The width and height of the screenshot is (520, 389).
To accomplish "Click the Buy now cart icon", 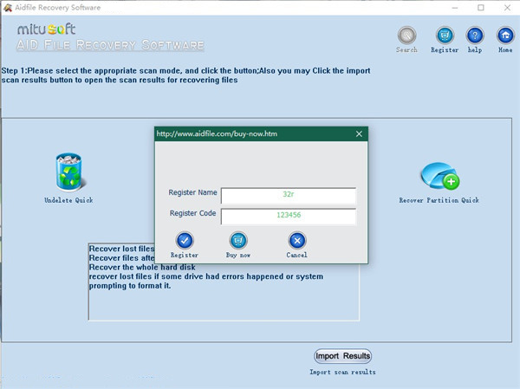I will (238, 241).
